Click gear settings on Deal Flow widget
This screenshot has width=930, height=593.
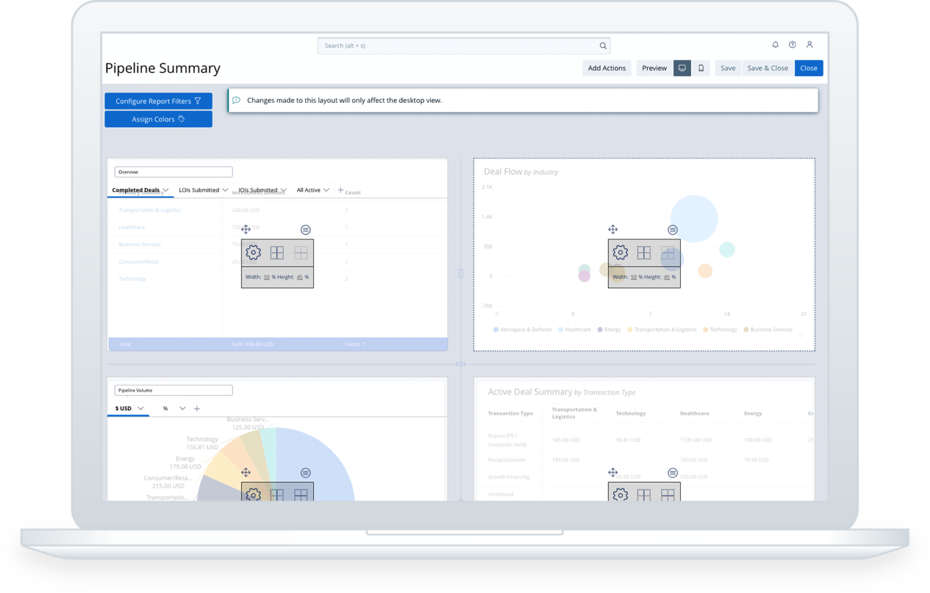coord(620,252)
